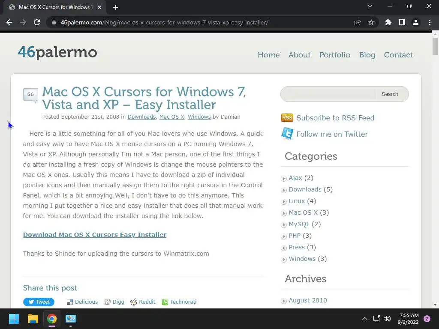
Task: Reload the current page
Action: pyautogui.click(x=37, y=22)
